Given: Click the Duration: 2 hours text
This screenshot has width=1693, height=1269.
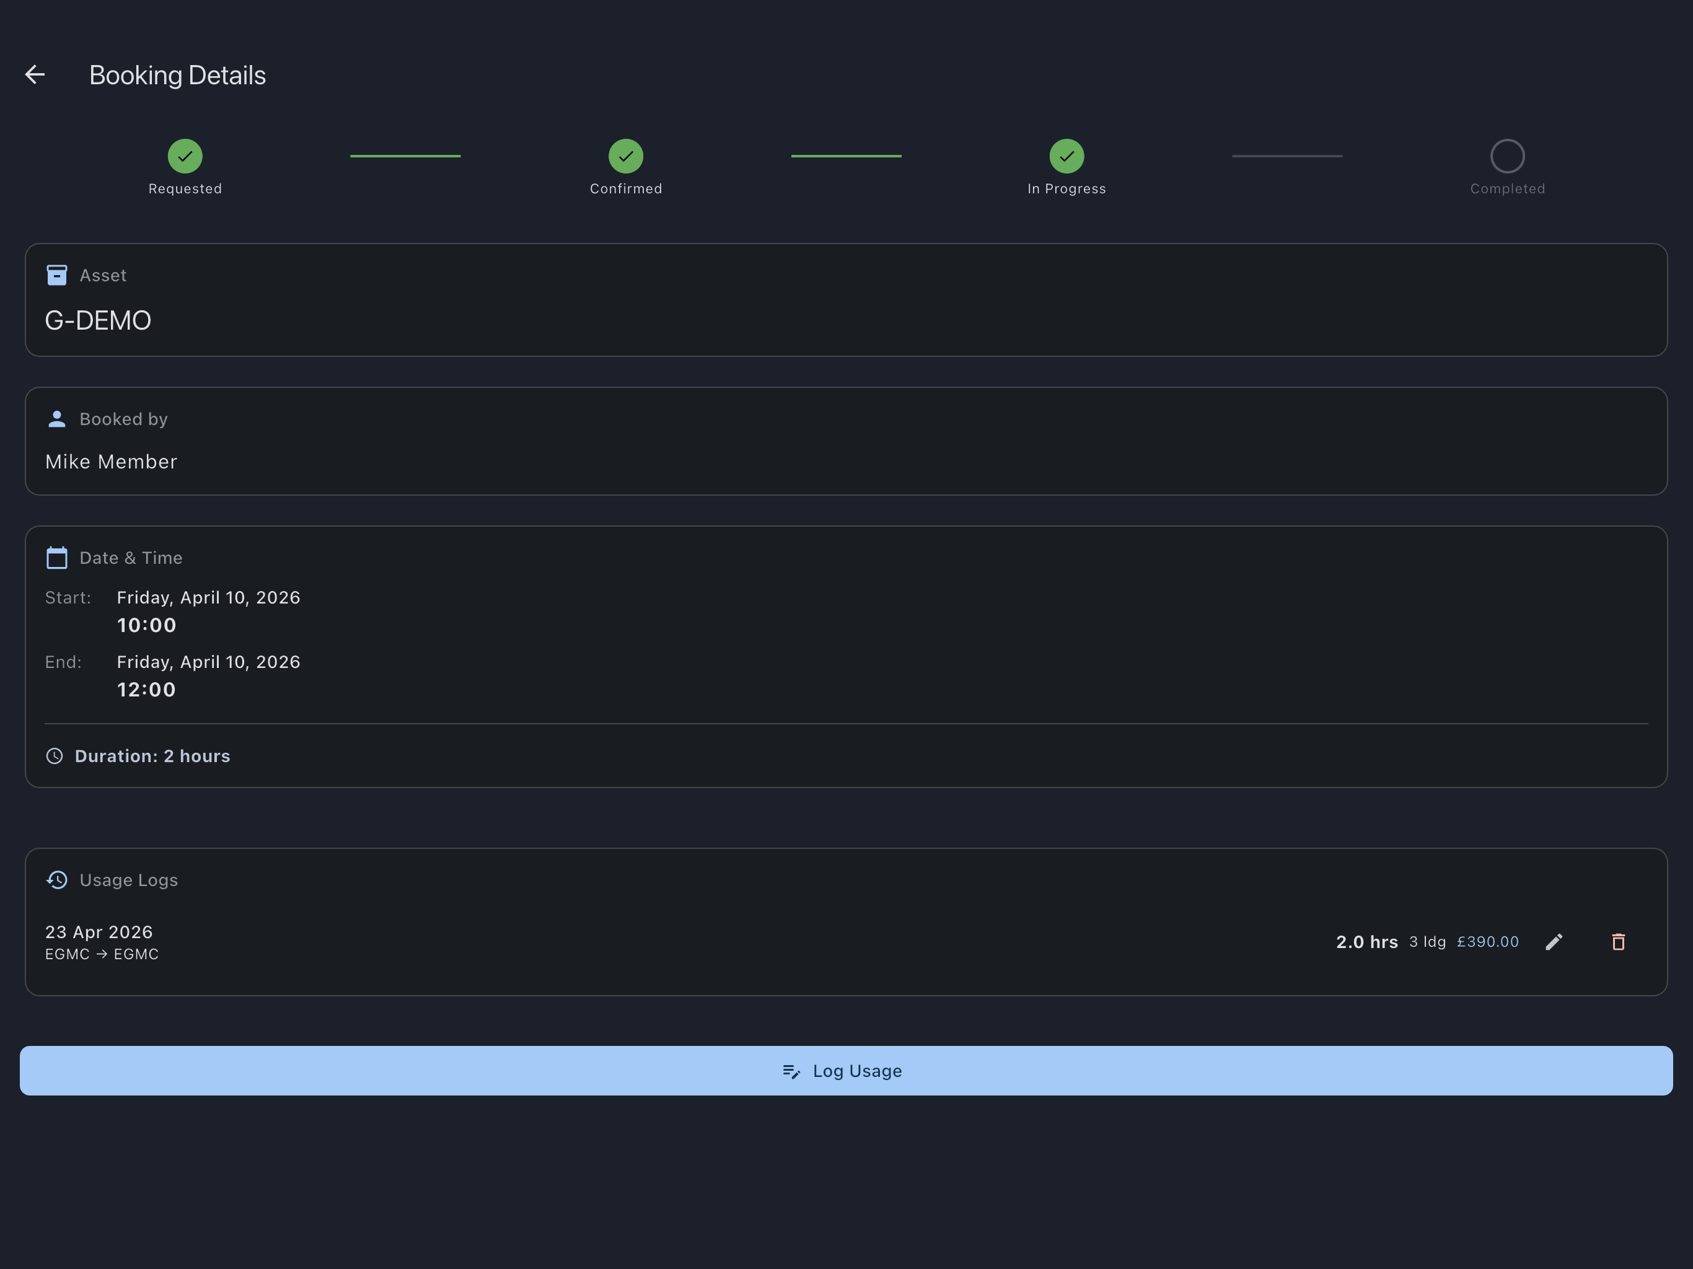Looking at the screenshot, I should (x=152, y=756).
